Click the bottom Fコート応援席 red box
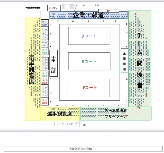 [x=45, y=102]
